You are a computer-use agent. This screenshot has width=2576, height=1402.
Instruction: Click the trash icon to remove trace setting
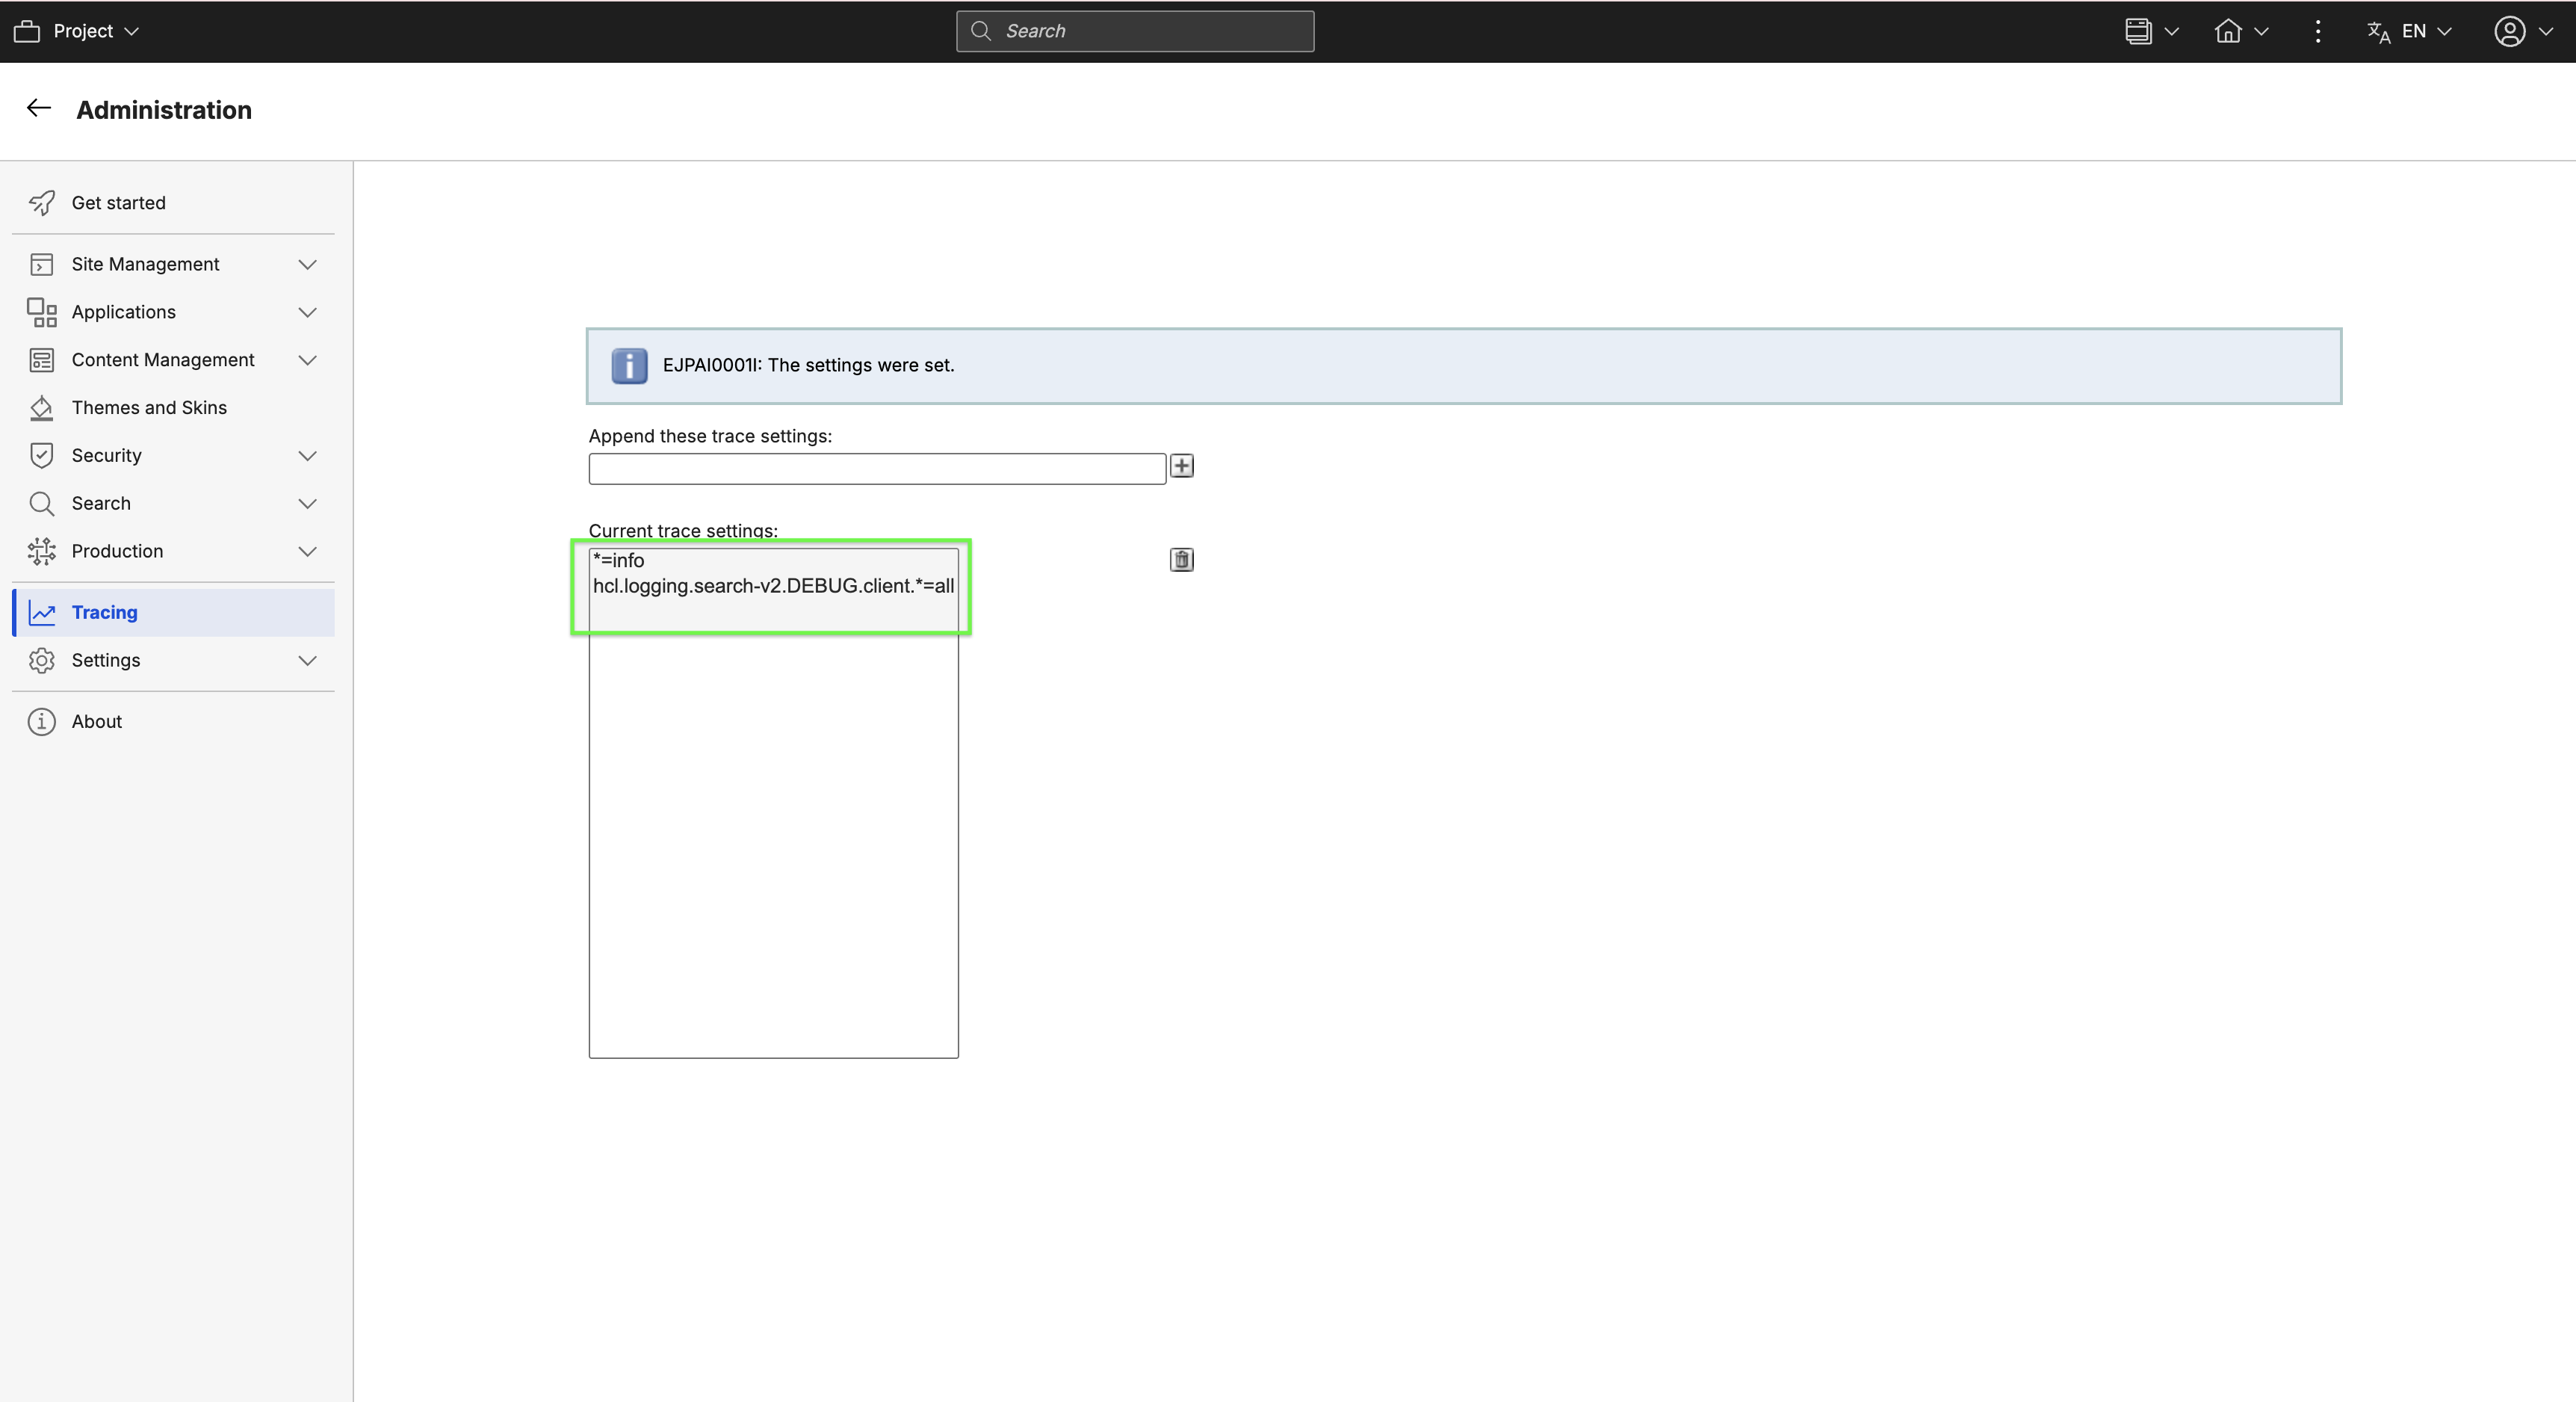(1181, 560)
